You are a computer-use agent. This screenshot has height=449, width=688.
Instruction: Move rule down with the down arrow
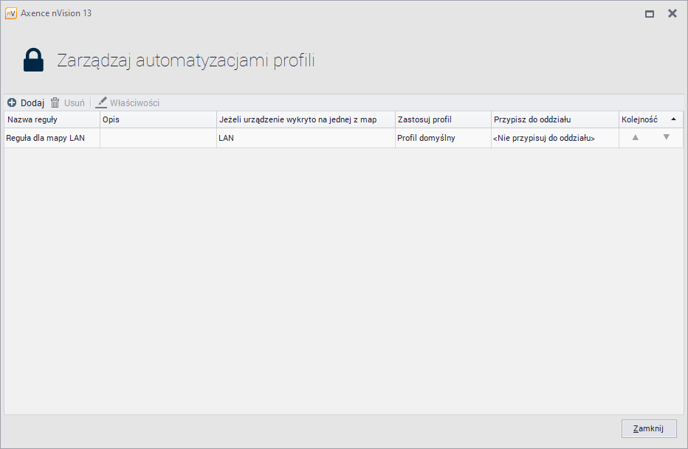tap(666, 137)
